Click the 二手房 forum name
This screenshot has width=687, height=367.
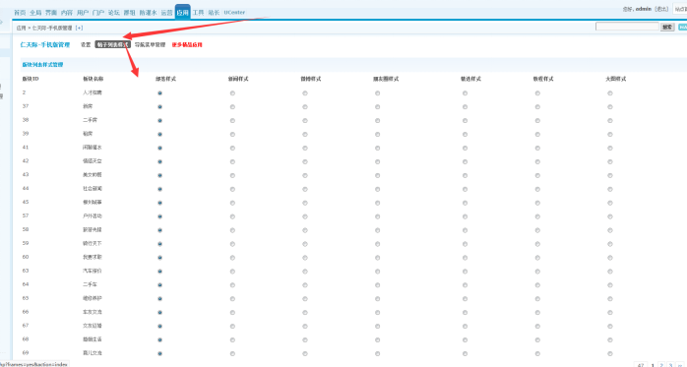pyautogui.click(x=90, y=120)
